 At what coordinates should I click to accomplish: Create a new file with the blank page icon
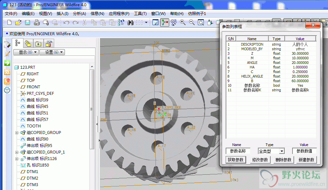click(x=9, y=22)
